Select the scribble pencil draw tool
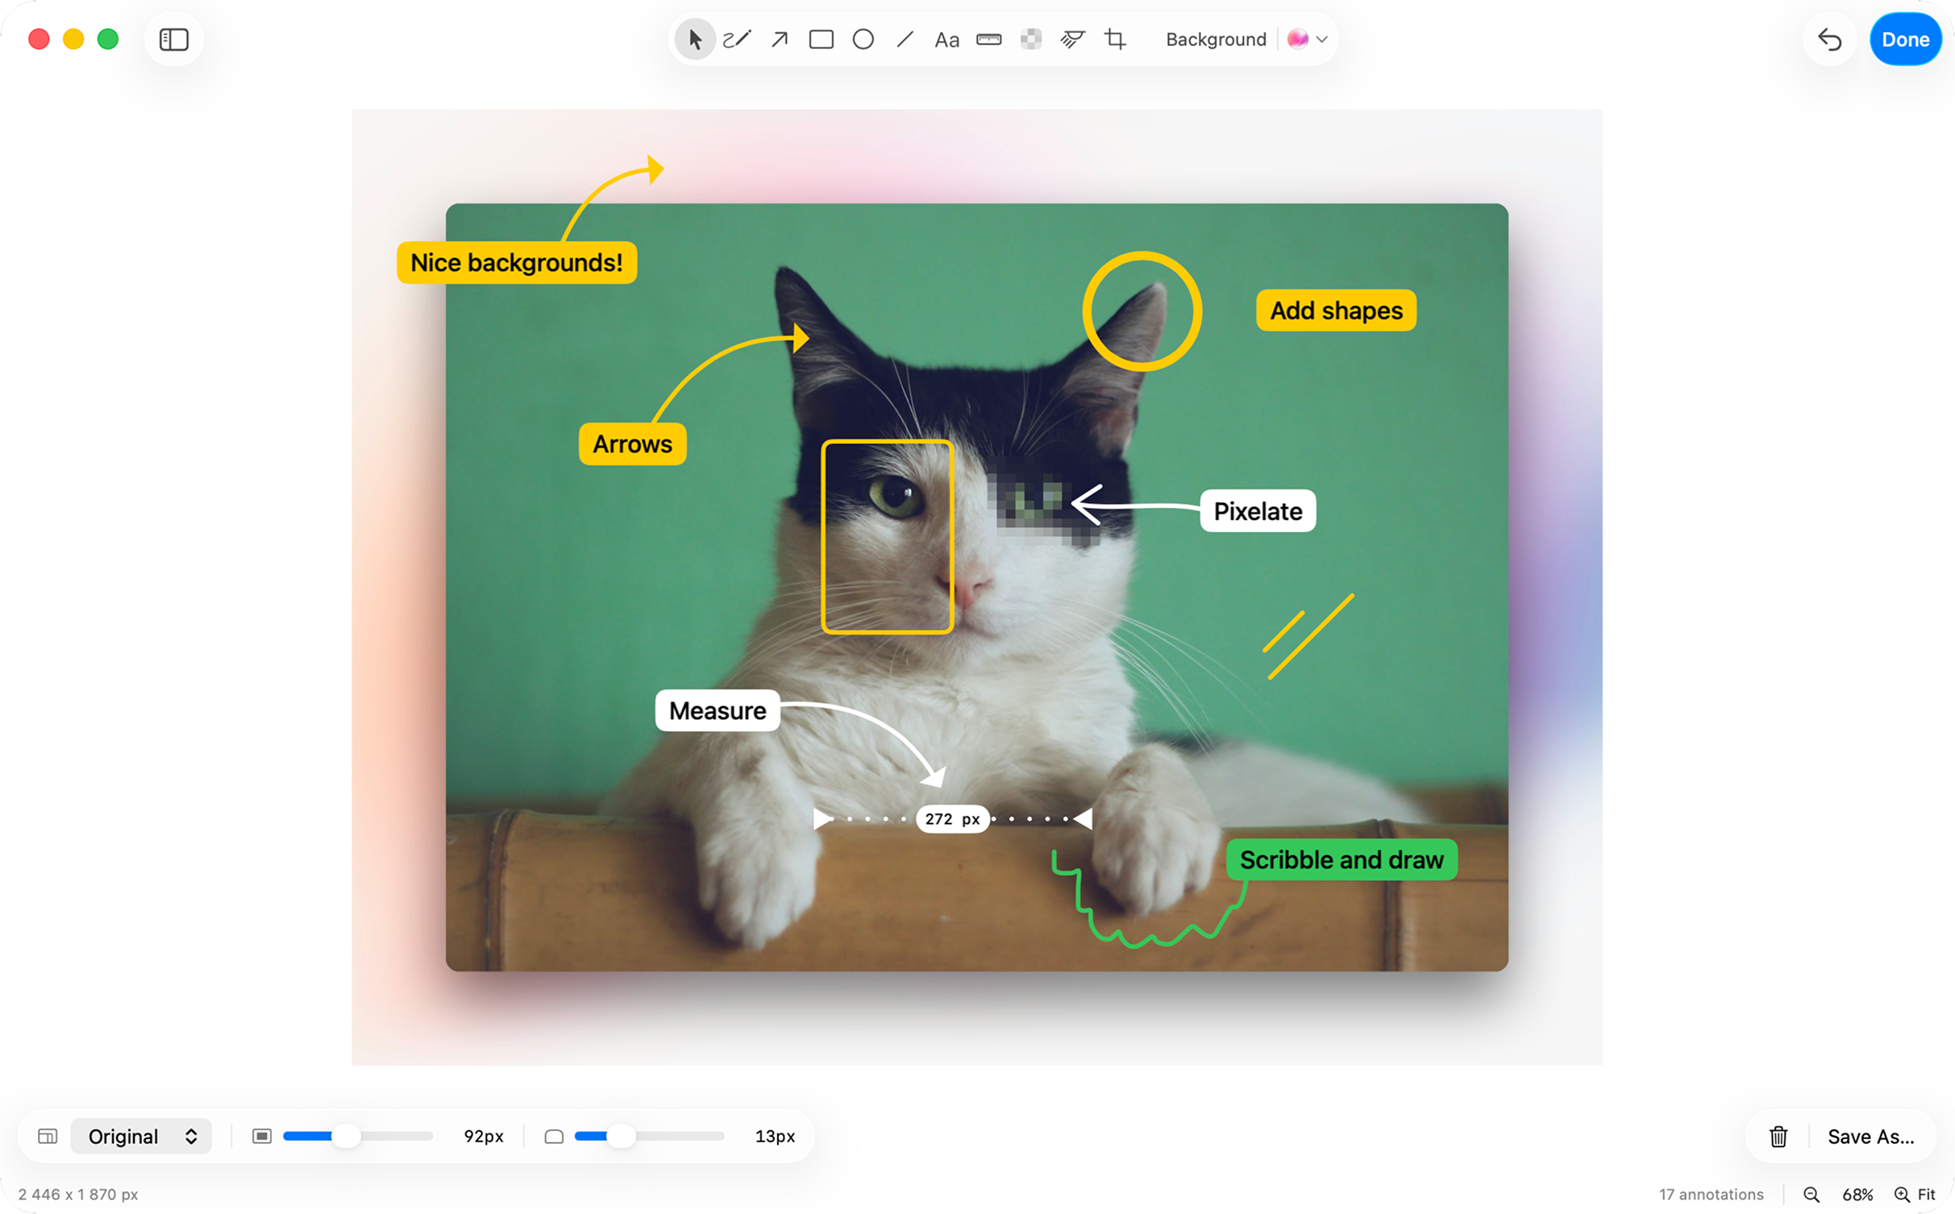The height and width of the screenshot is (1214, 1955). click(x=737, y=39)
